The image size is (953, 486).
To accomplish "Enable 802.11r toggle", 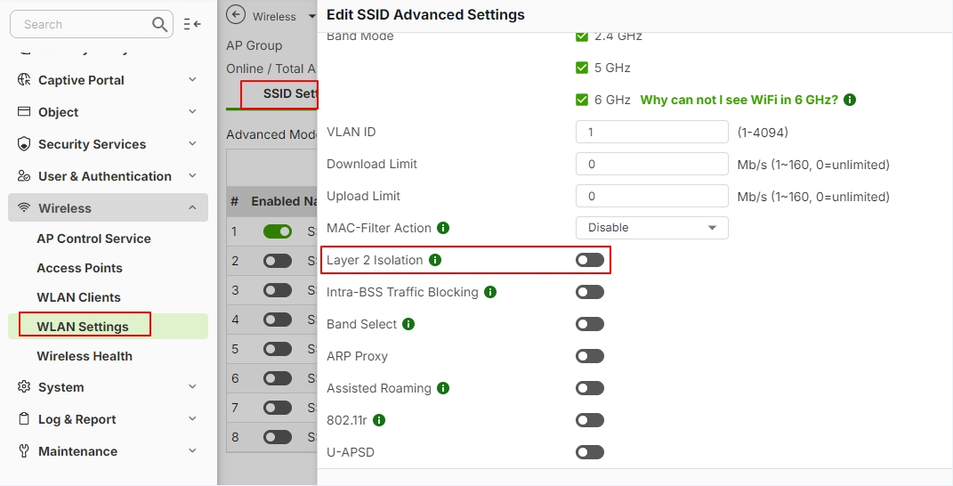I will point(590,420).
